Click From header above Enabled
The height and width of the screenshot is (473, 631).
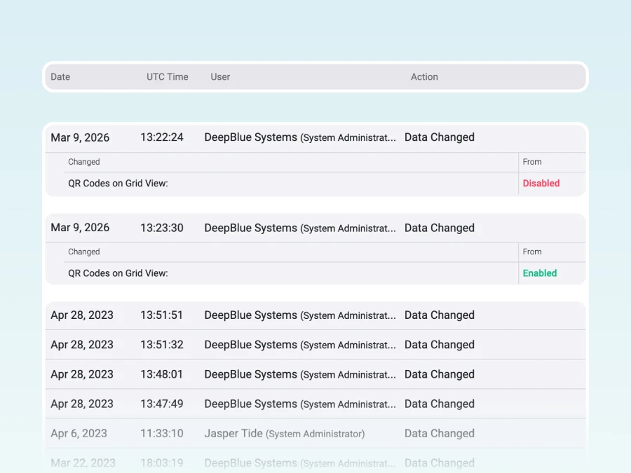[x=532, y=252]
